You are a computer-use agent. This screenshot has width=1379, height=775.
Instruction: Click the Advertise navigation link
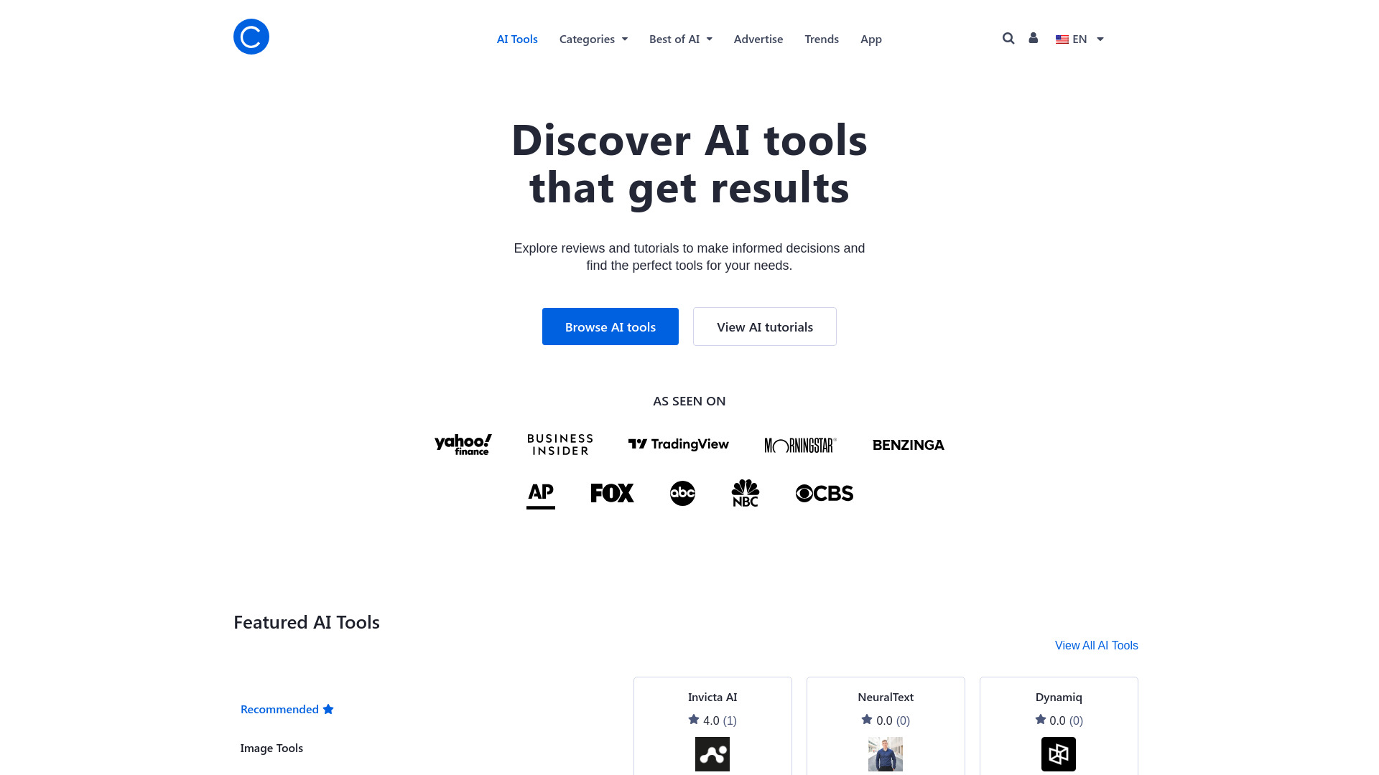758,38
